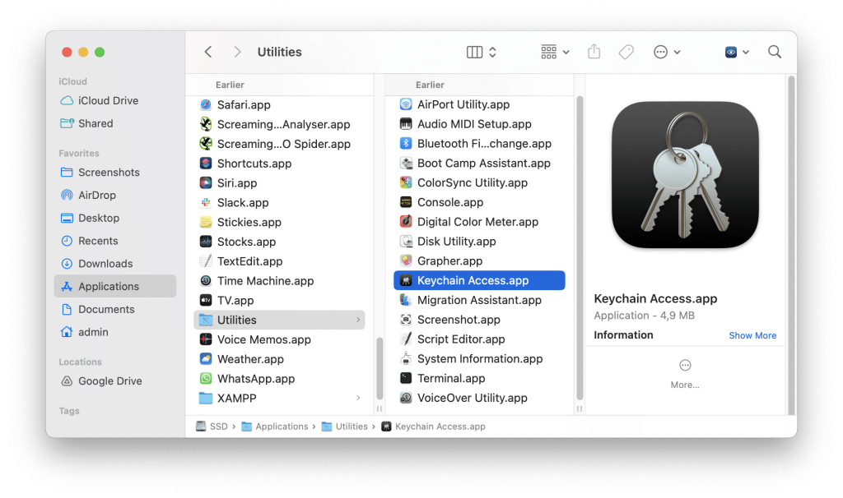Click Utilities in the path bar
This screenshot has width=843, height=498.
coord(345,427)
